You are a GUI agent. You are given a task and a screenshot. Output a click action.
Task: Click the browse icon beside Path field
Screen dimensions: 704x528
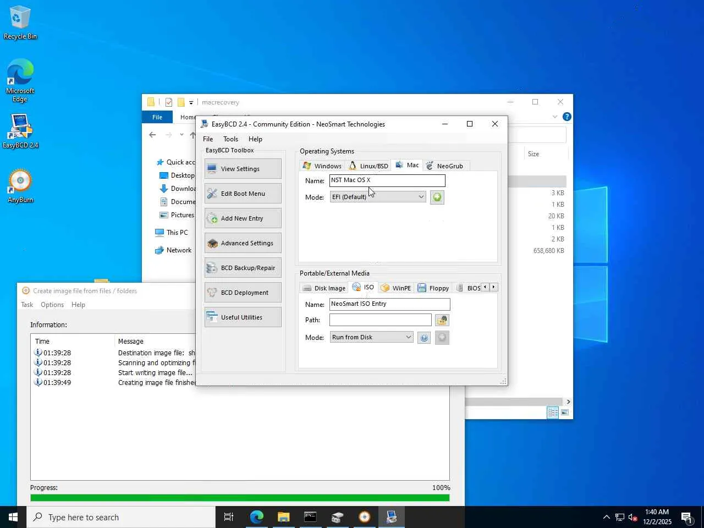(442, 320)
